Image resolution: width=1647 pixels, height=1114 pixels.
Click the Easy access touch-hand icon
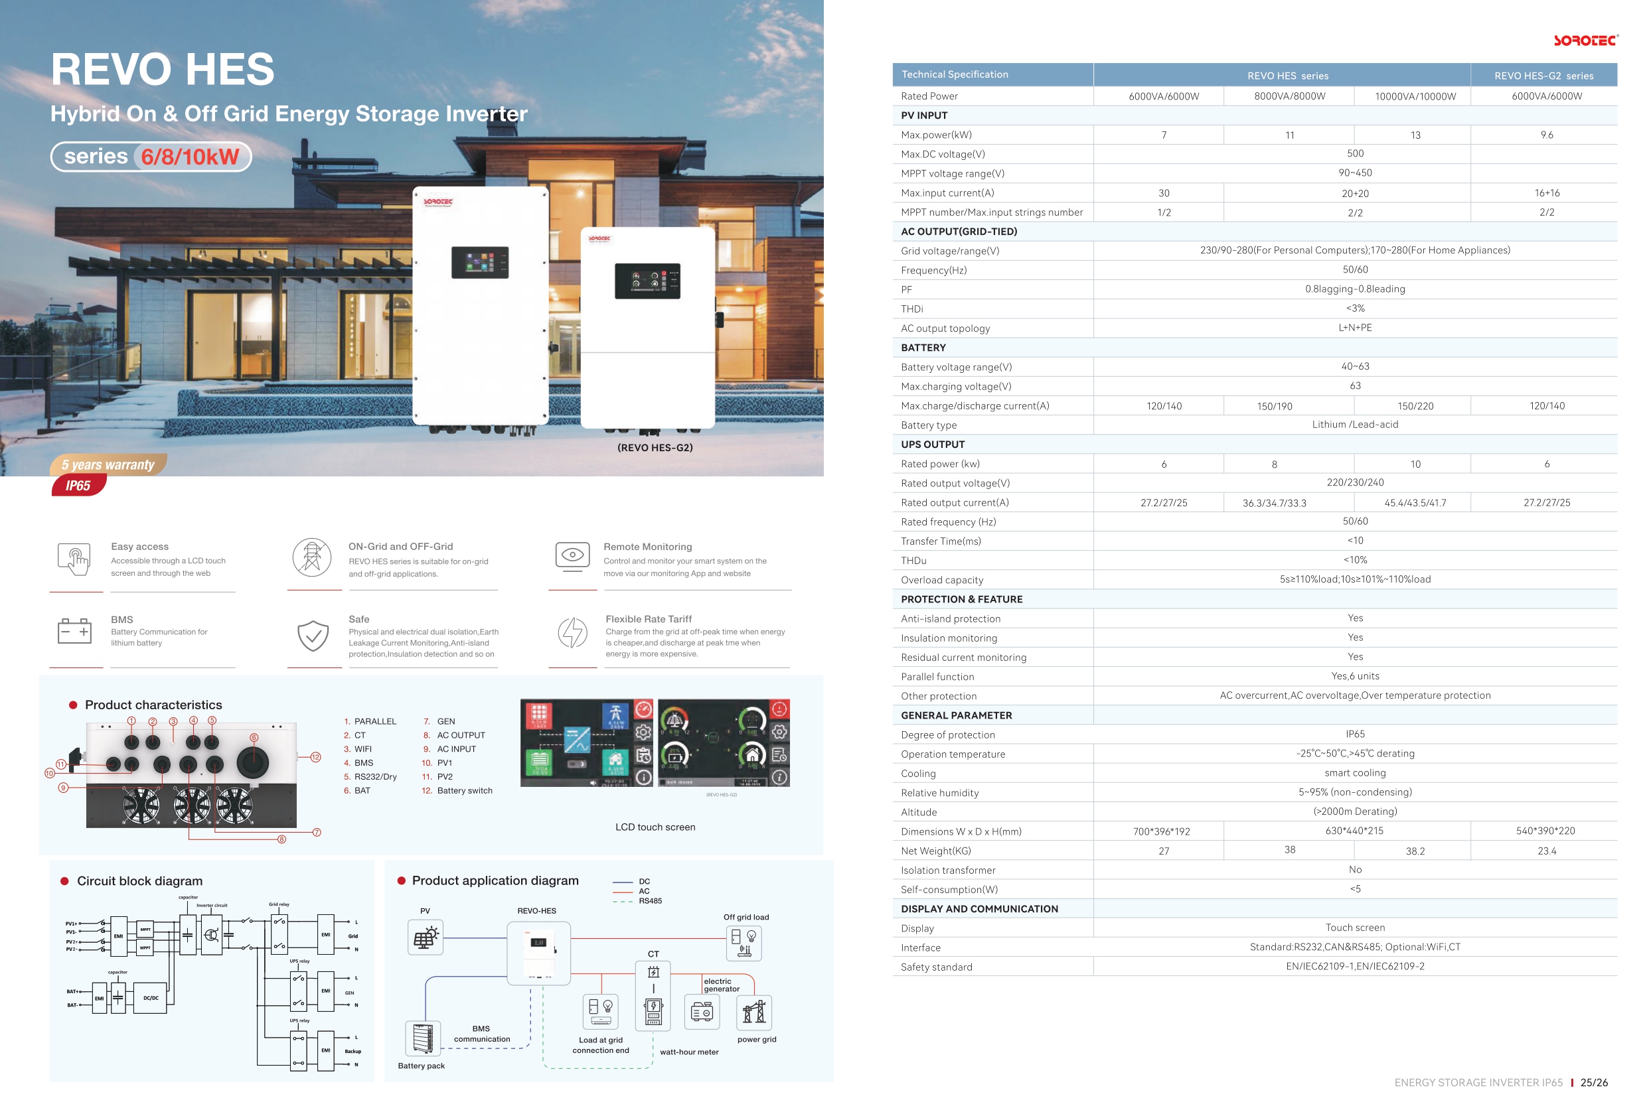(74, 559)
